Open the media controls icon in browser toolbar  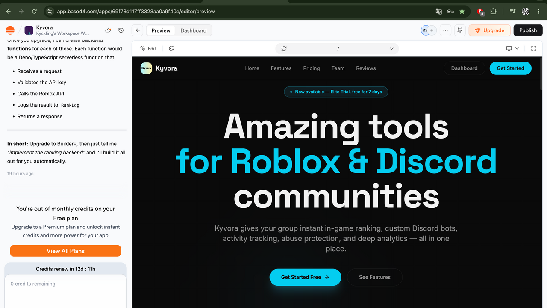click(x=513, y=12)
